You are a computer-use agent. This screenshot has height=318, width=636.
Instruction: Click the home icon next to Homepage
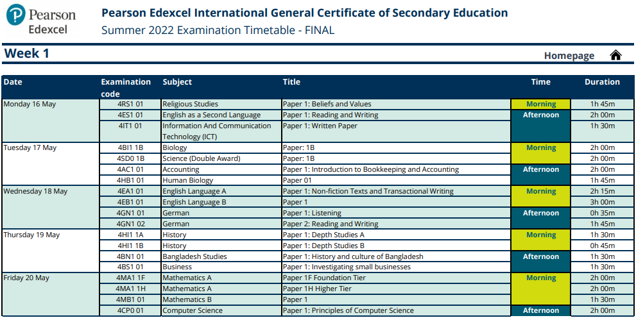615,55
